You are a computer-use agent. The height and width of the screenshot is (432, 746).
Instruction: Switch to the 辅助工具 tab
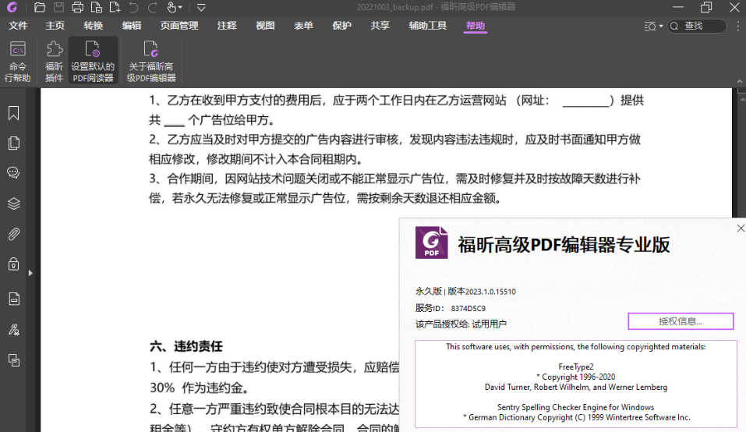tap(428, 26)
